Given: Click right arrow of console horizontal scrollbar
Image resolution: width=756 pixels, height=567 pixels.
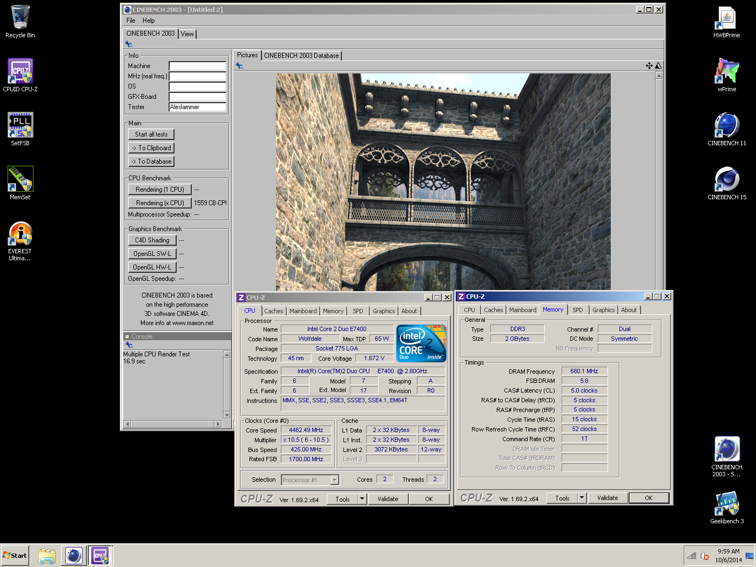Looking at the screenshot, I should coord(219,424).
